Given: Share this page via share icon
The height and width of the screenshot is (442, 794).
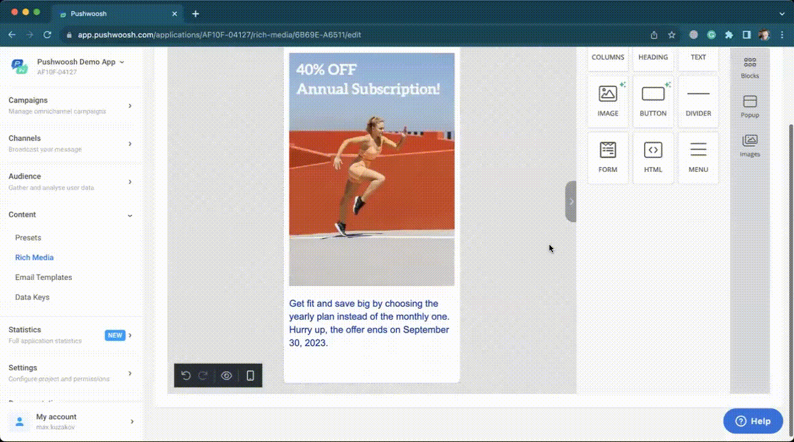Looking at the screenshot, I should [x=654, y=35].
